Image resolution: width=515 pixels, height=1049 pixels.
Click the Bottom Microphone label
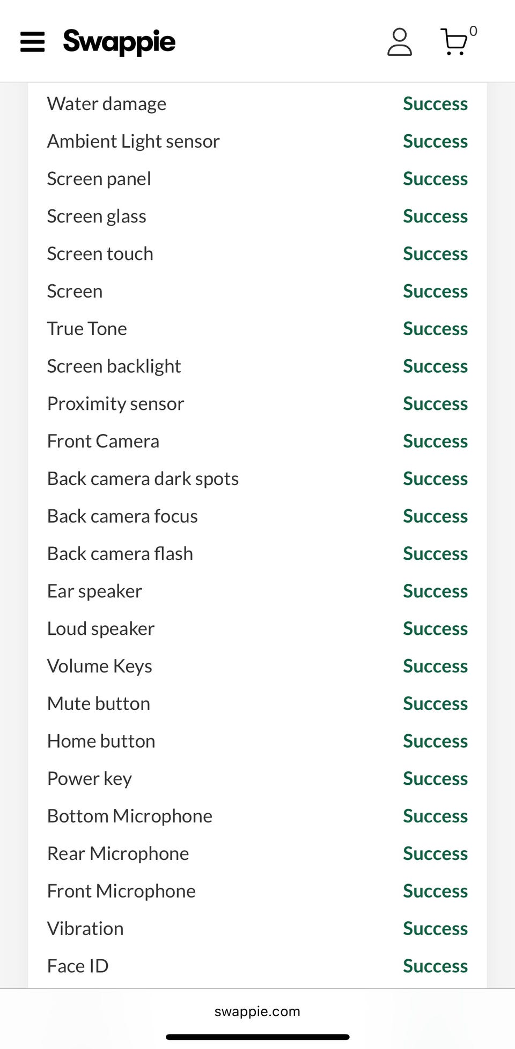click(x=130, y=816)
